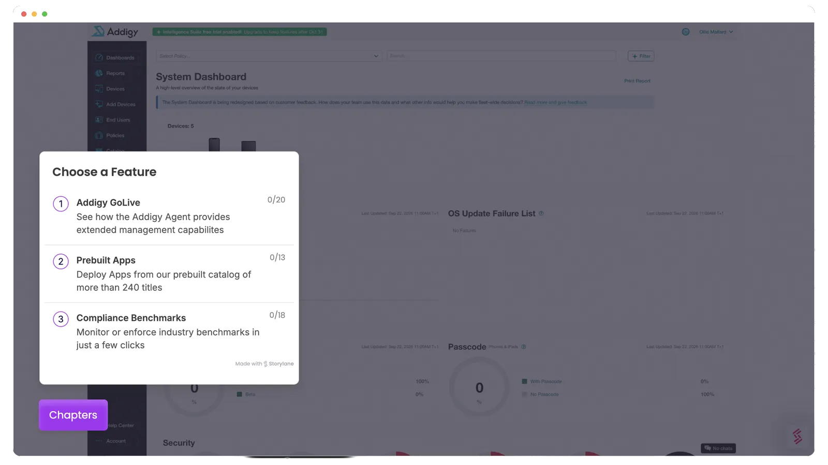Open the Chapters button
Screen dimensions: 828x465
73,415
